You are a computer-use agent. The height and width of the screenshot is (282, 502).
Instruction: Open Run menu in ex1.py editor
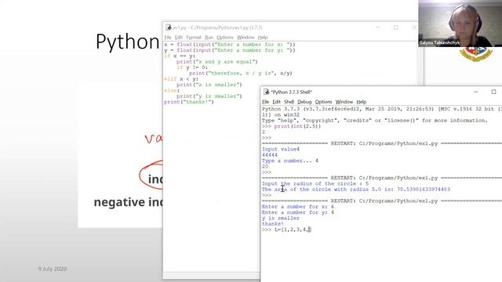(209, 38)
